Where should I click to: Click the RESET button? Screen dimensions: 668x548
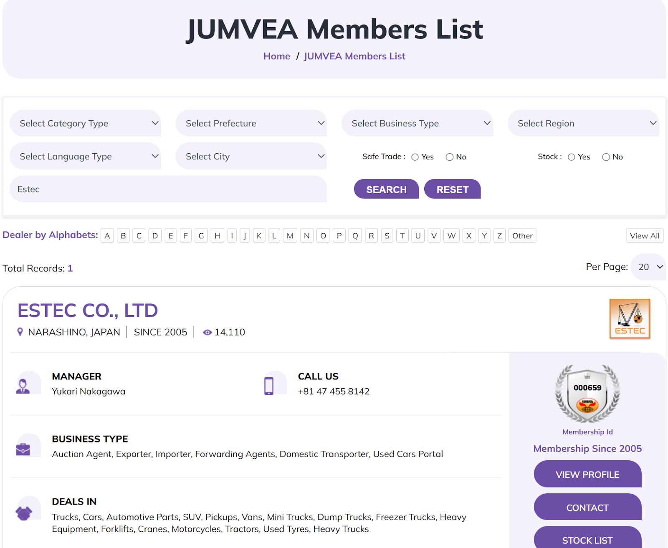pos(453,189)
